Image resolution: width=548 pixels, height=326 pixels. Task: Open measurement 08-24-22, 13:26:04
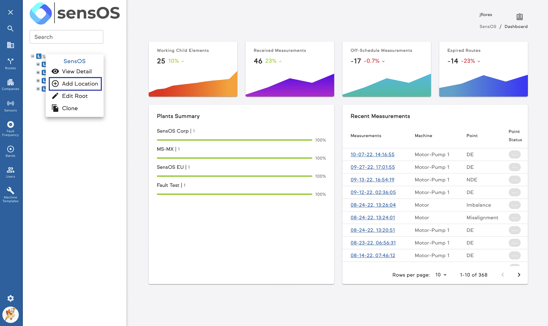(373, 205)
